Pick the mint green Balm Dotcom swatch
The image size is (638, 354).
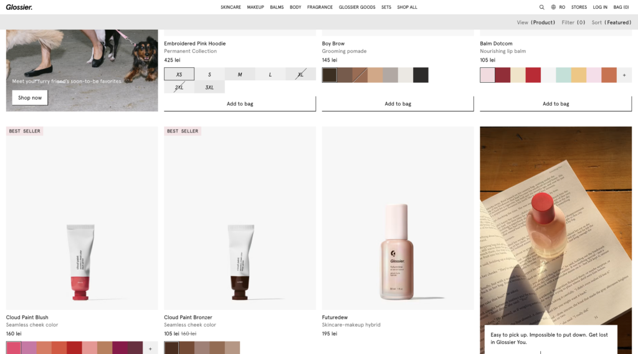point(563,75)
